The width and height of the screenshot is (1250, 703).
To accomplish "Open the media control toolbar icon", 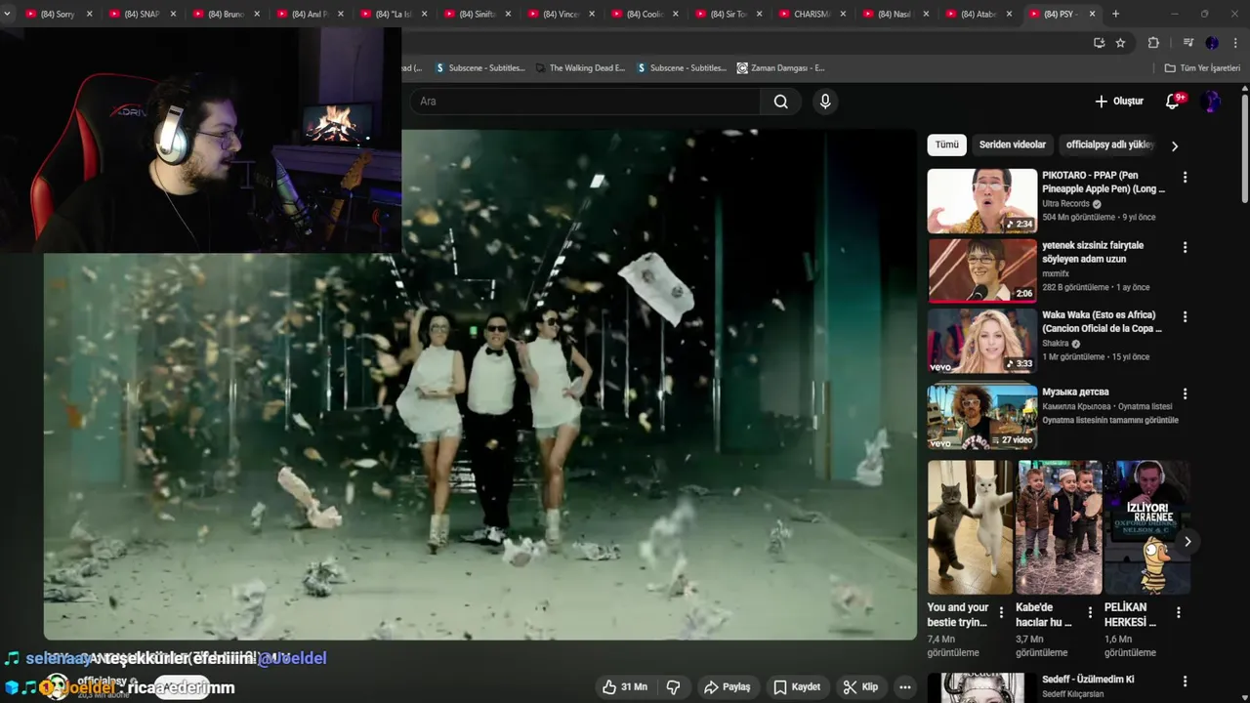I will click(1187, 43).
